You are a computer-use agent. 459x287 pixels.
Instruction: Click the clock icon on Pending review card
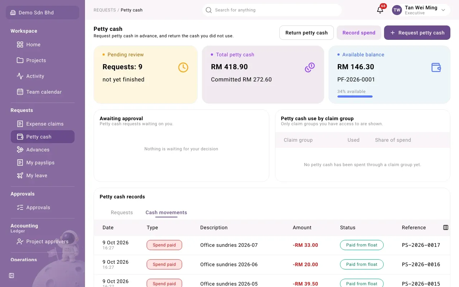point(183,67)
